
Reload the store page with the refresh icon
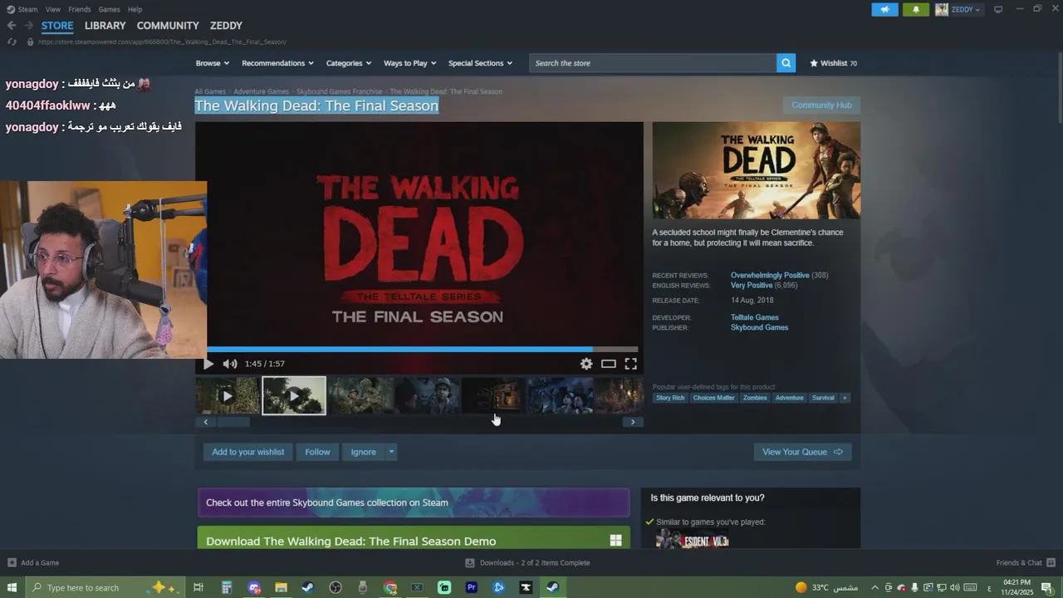click(x=12, y=42)
